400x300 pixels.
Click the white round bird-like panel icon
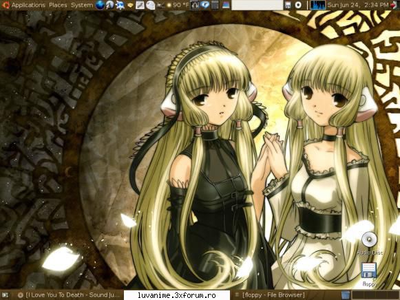pyautogui.click(x=150, y=5)
